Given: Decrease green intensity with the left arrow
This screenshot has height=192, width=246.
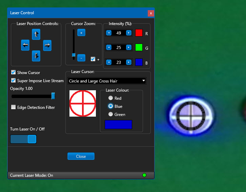Looking at the screenshot, I should click(109, 47).
